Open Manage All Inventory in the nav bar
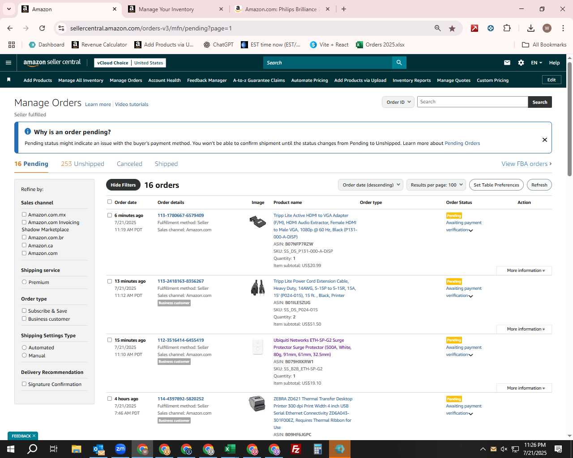The height and width of the screenshot is (458, 573). (81, 81)
